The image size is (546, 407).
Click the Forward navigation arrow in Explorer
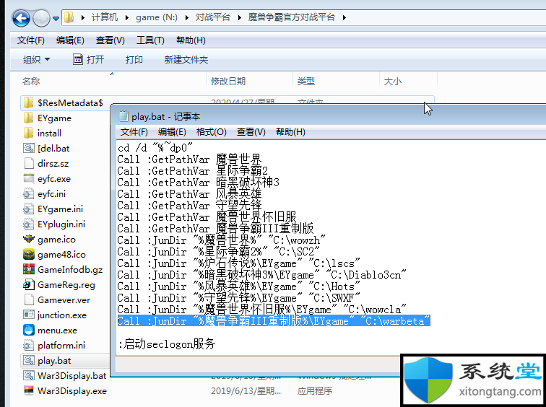coord(41,18)
